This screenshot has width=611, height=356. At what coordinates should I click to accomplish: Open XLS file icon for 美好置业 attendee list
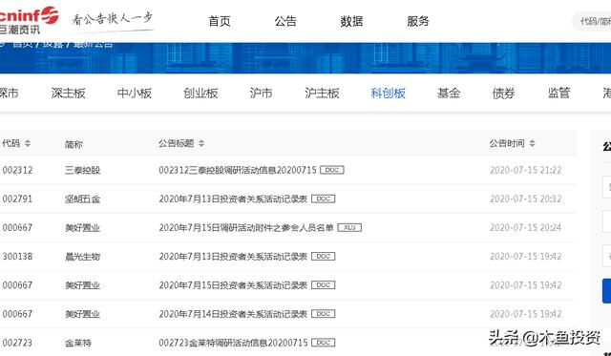(349, 227)
